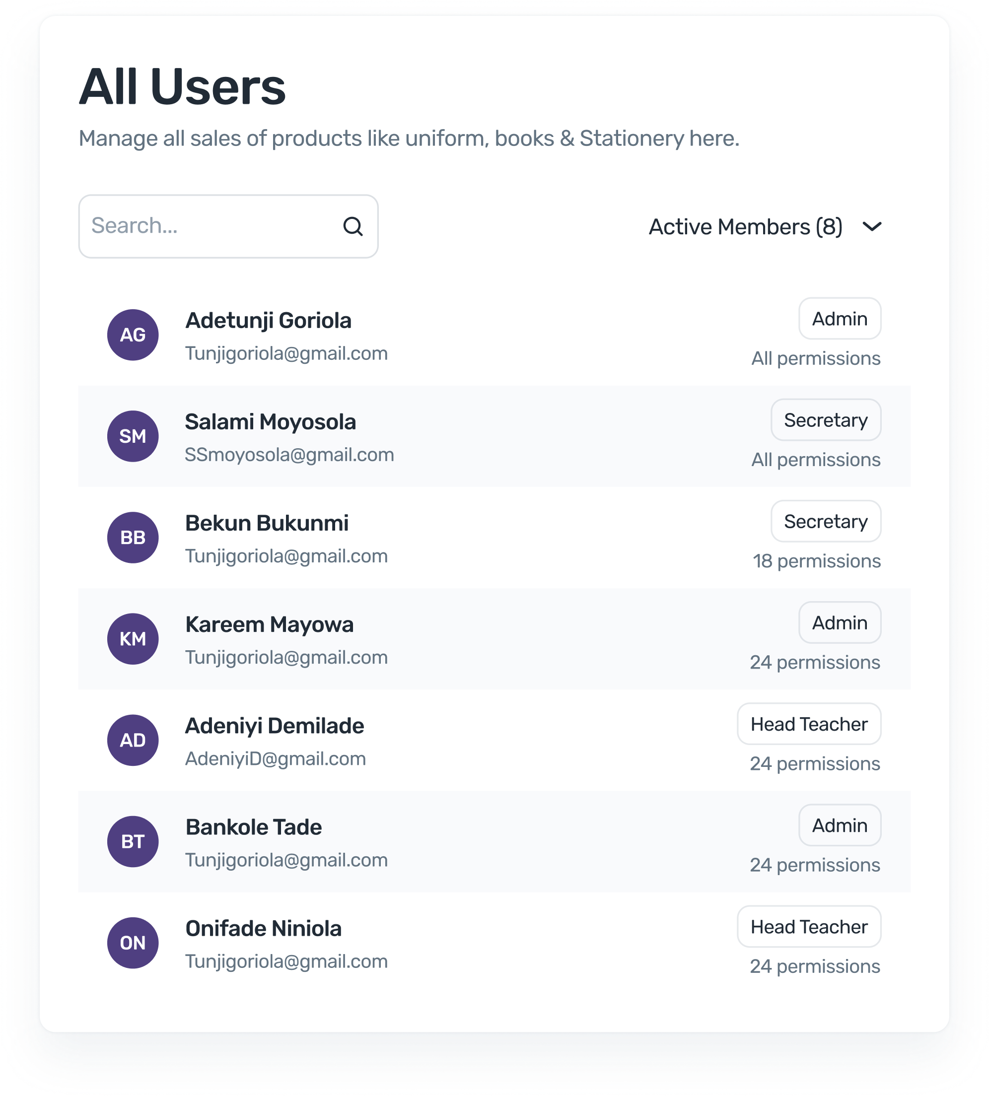Click the Admin badge for Kareem Mayowa
Screen dimensions: 989x1096
pyautogui.click(x=840, y=622)
